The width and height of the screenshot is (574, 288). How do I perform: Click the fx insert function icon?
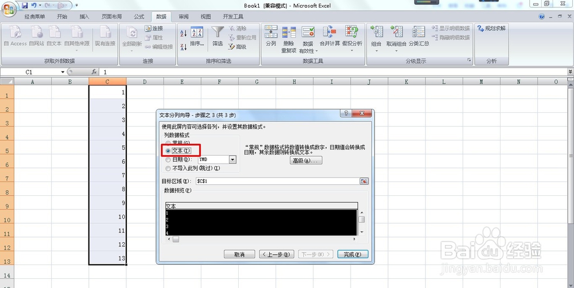94,72
